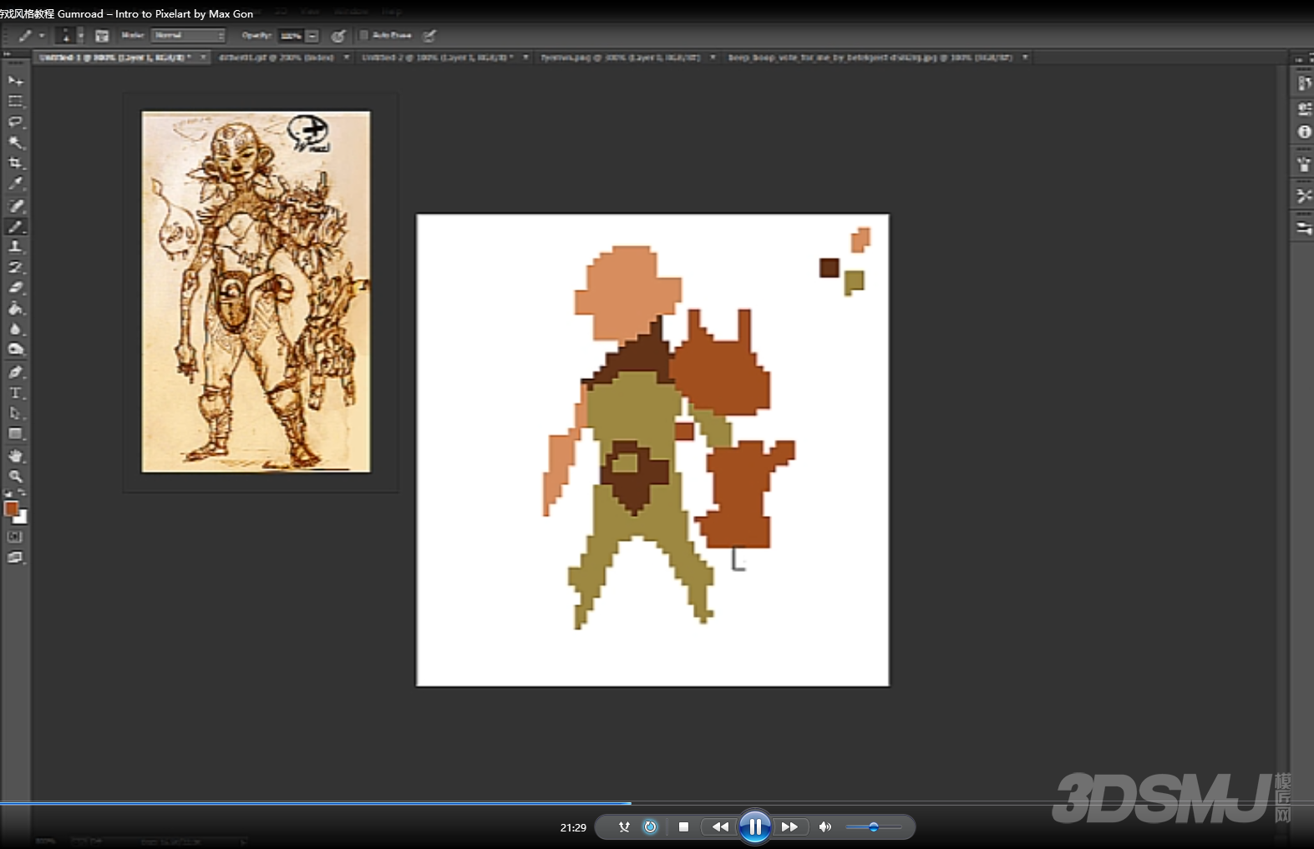The width and height of the screenshot is (1314, 849).
Task: Toggle pressure for opacity button
Action: point(338,36)
